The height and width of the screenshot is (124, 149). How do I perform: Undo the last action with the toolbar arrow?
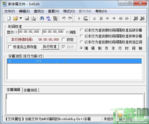tap(63, 18)
